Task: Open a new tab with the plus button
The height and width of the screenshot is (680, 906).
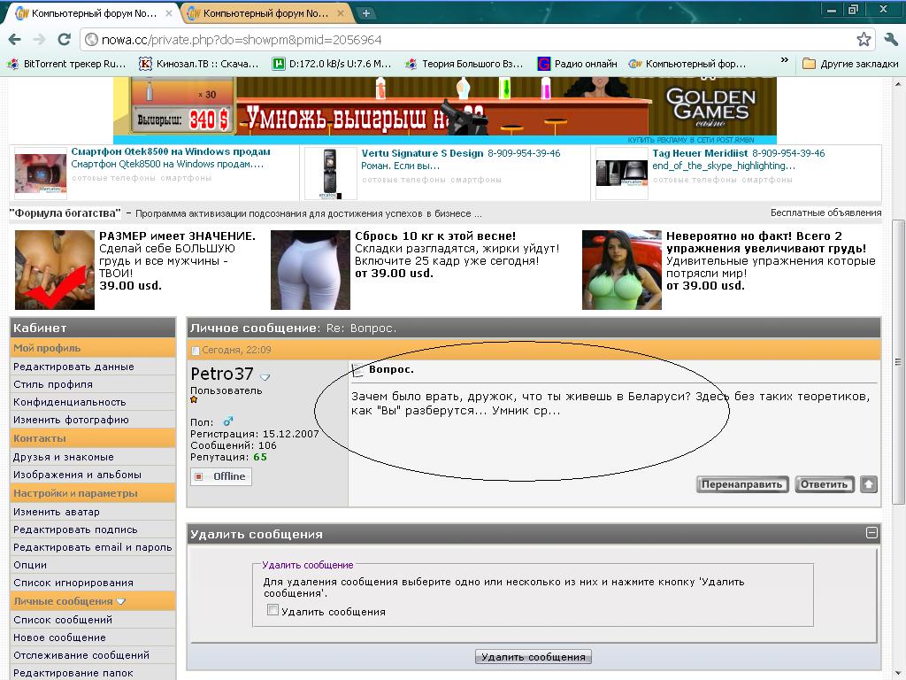Action: pos(365,13)
